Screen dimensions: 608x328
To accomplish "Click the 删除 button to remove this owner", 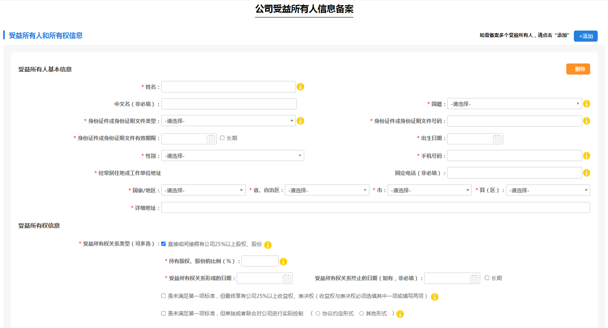I will (578, 69).
